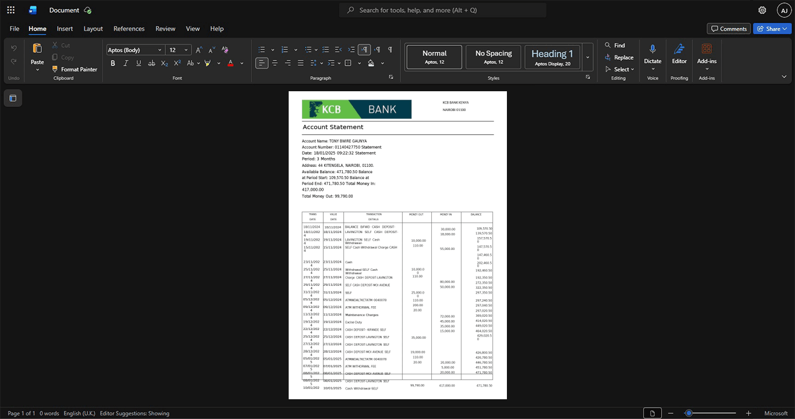Increase paragraph indent

tap(351, 49)
